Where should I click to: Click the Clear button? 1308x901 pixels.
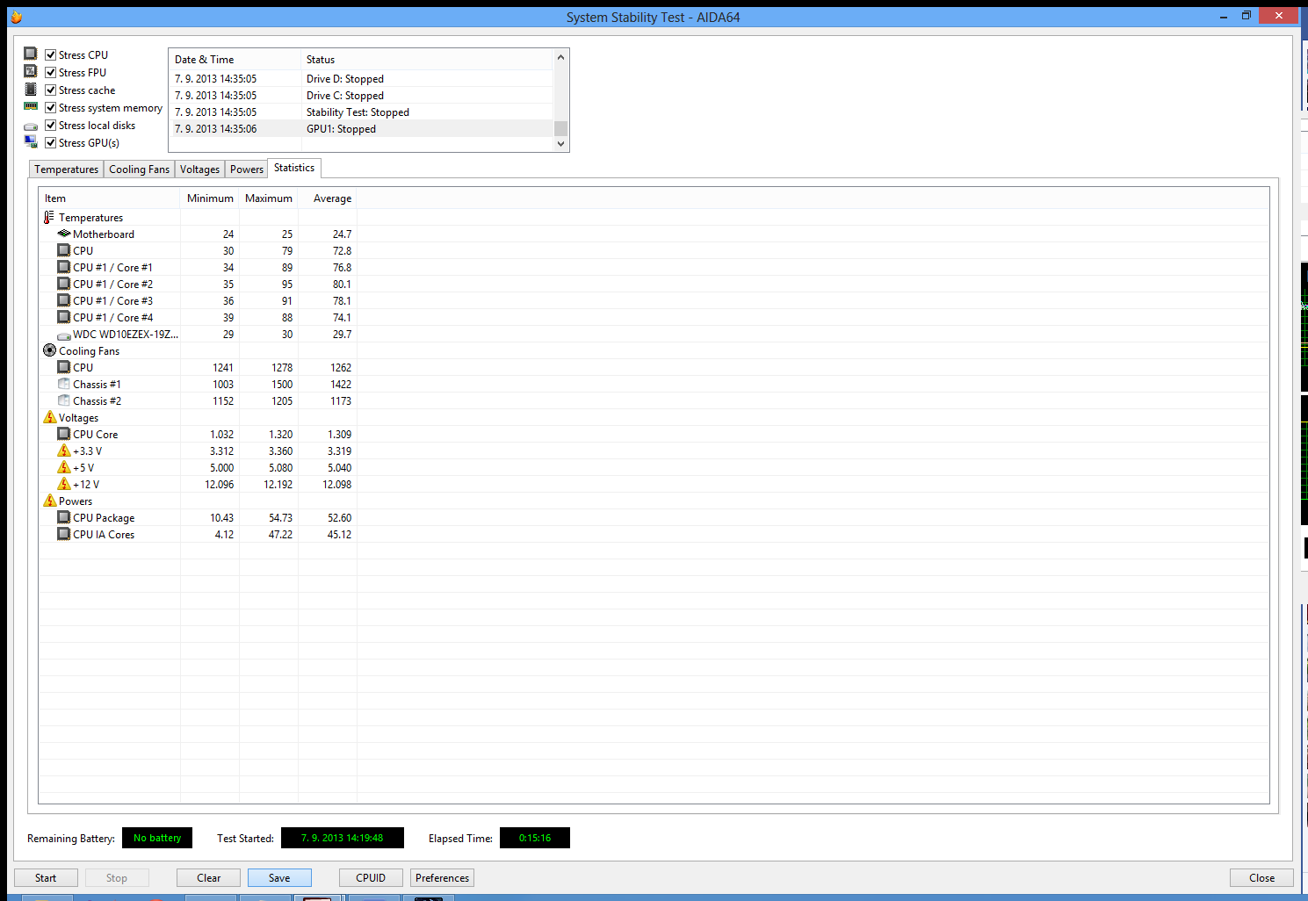209,877
